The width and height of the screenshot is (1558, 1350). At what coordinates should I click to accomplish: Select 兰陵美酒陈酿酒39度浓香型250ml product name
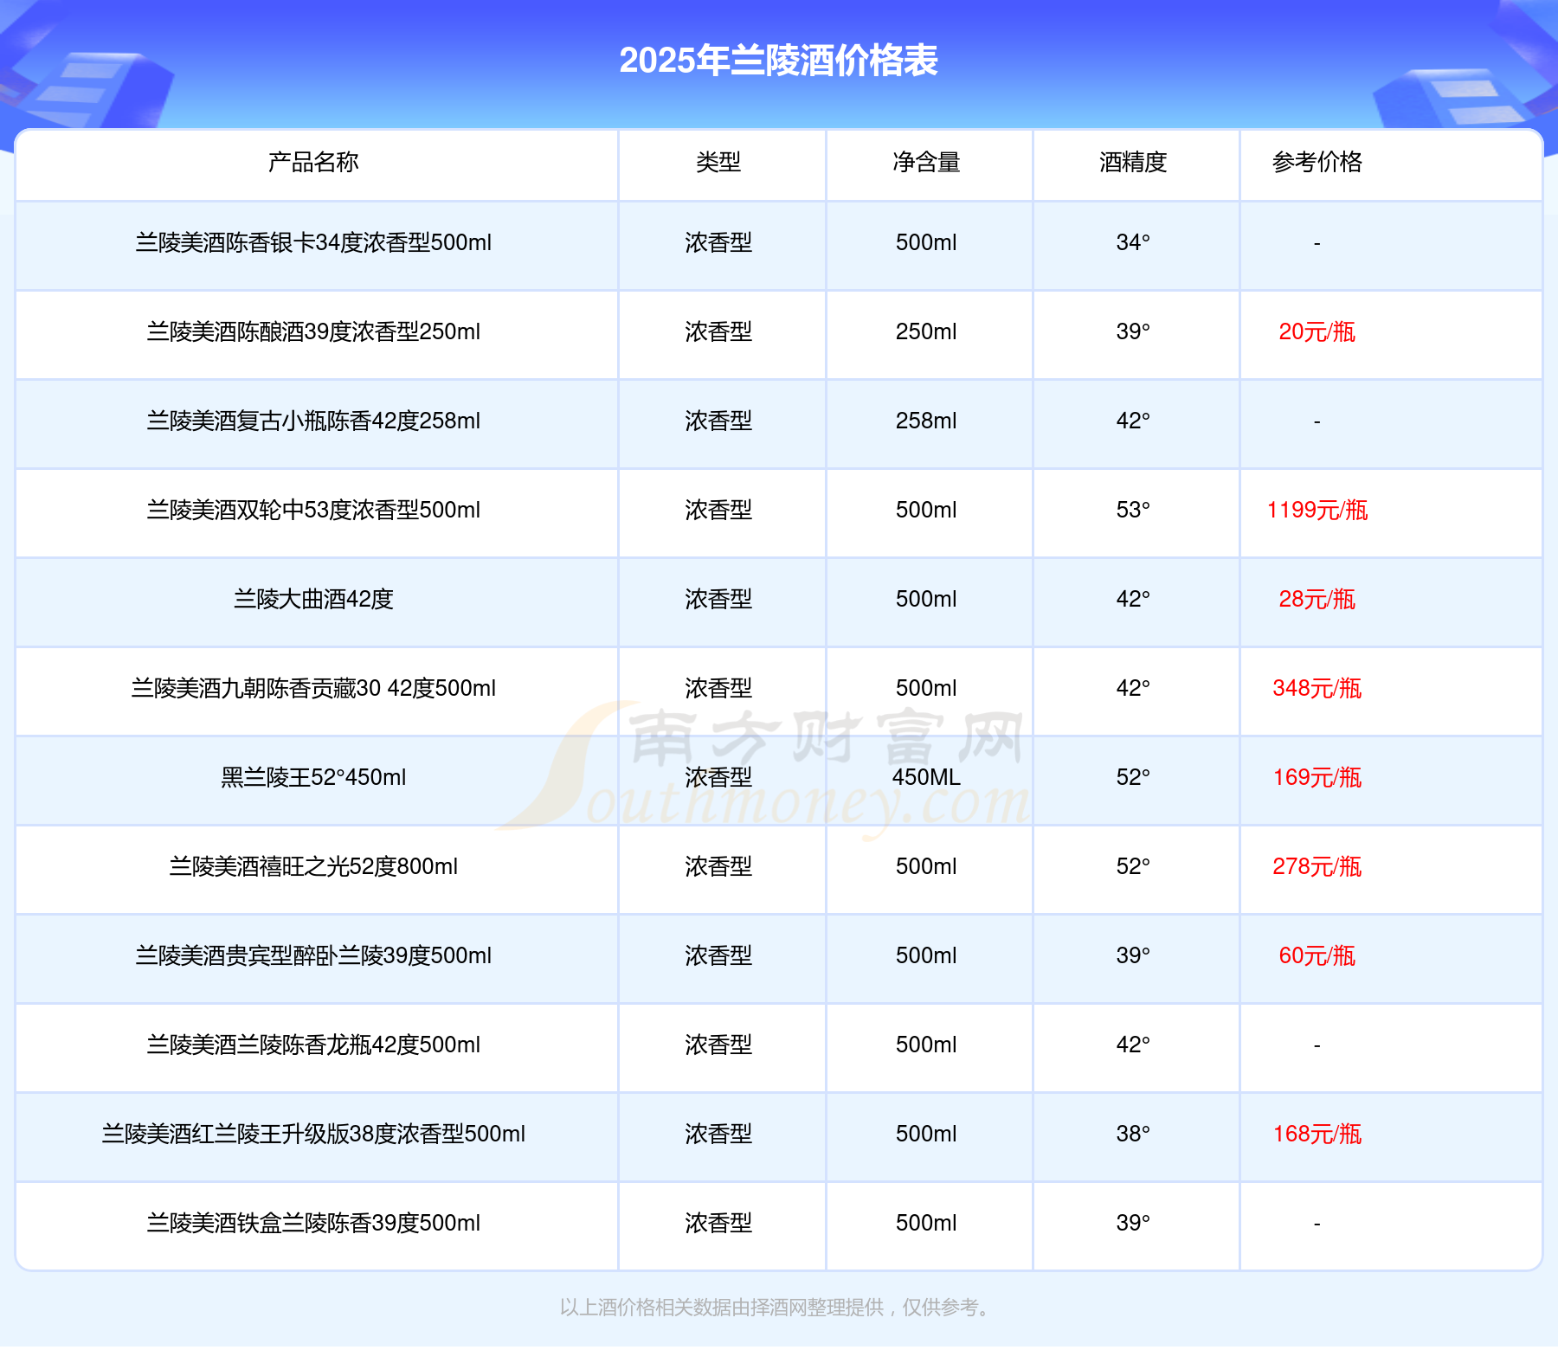(x=313, y=331)
